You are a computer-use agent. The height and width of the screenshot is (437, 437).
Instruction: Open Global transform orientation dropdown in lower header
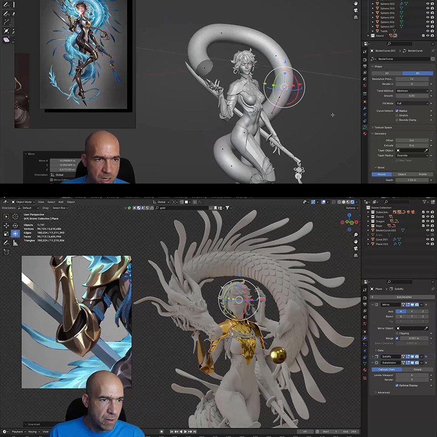161,202
